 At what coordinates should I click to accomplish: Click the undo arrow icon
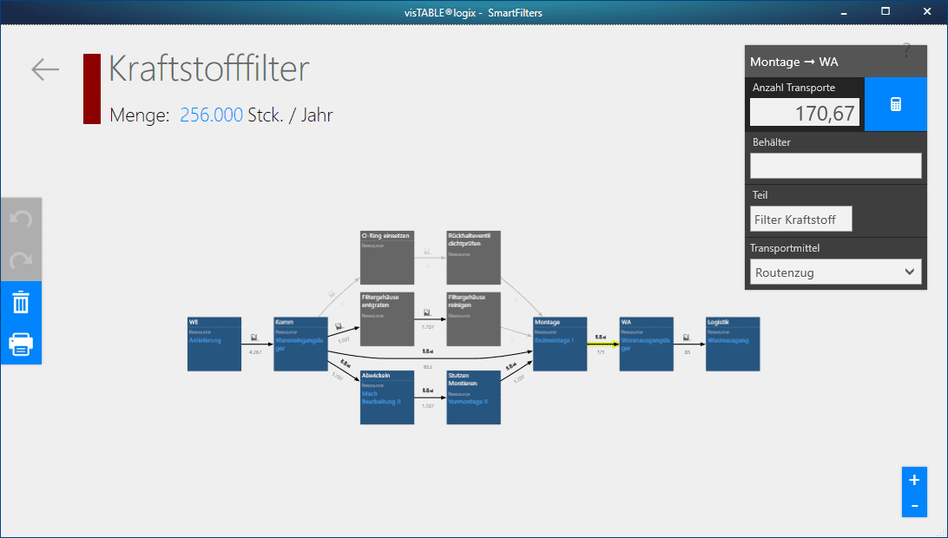(21, 220)
